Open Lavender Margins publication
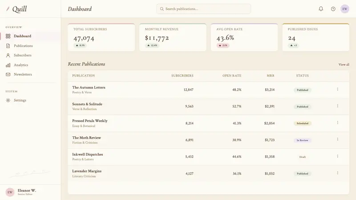The image size is (356, 200). click(x=87, y=171)
